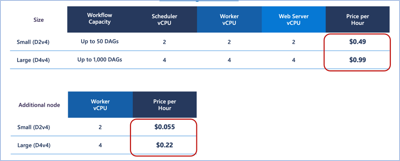Select Large (D4v4) in the top table
400x161 pixels.
click(x=34, y=60)
